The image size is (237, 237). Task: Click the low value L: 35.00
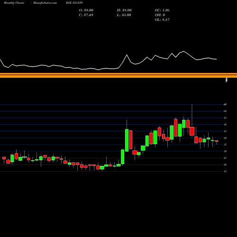124,15
